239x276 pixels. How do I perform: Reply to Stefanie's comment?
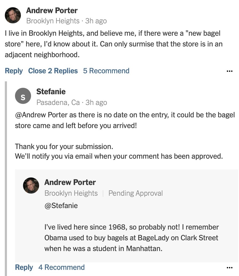click(x=24, y=267)
